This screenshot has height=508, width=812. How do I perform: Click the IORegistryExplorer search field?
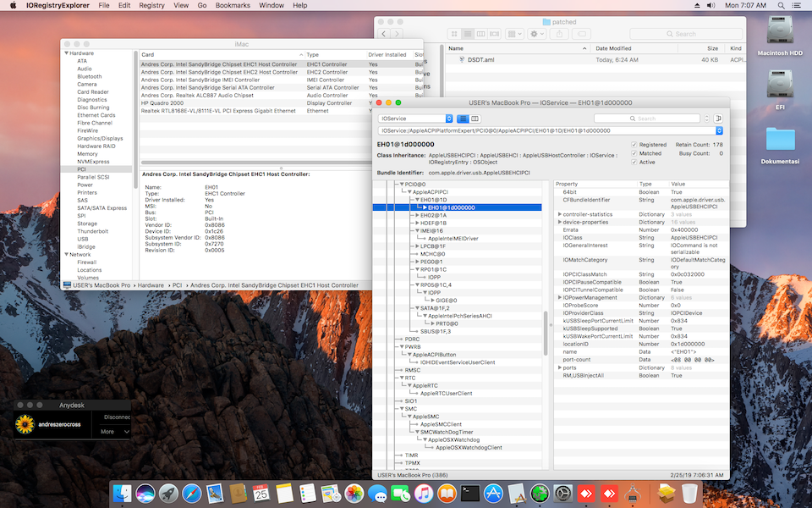pos(647,119)
